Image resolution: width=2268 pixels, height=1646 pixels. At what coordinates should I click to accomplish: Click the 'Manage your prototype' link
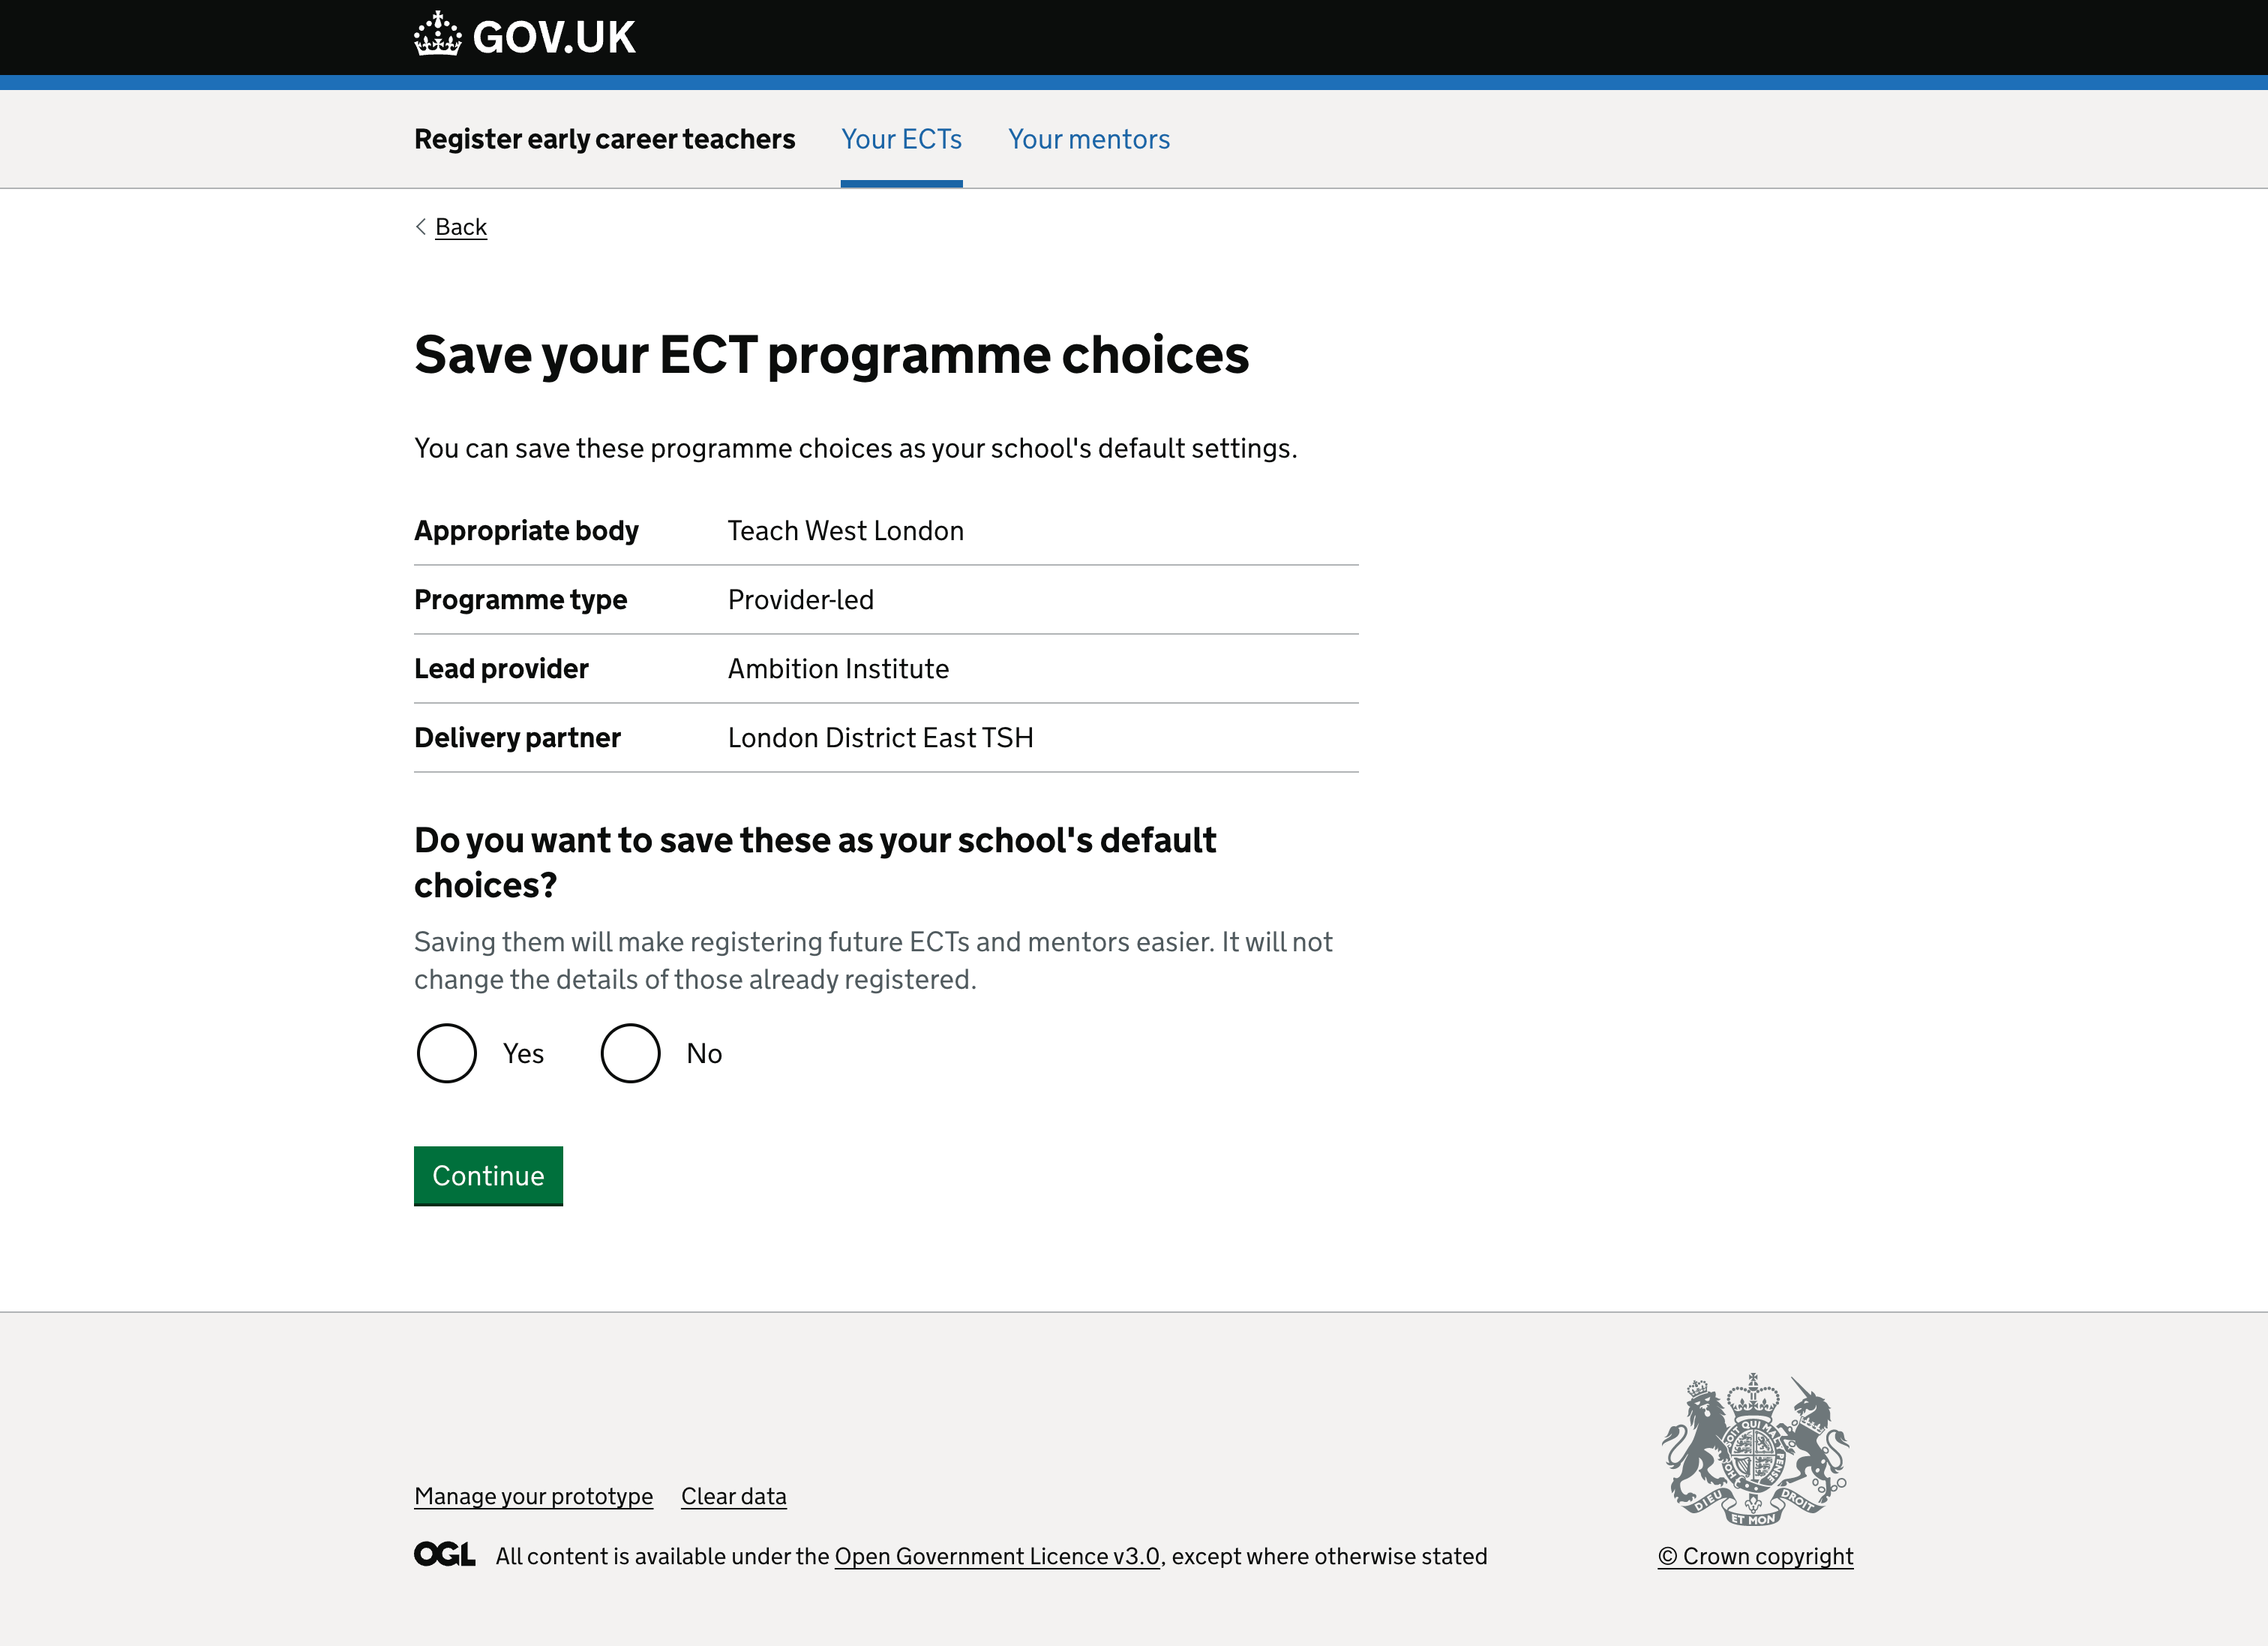pos(533,1496)
